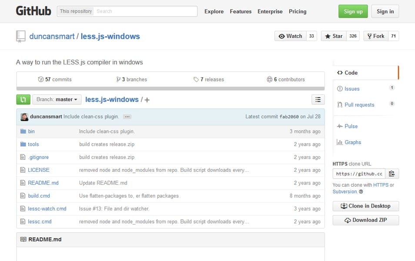Click the commits history icon
This screenshot has width=415, height=261.
point(41,80)
